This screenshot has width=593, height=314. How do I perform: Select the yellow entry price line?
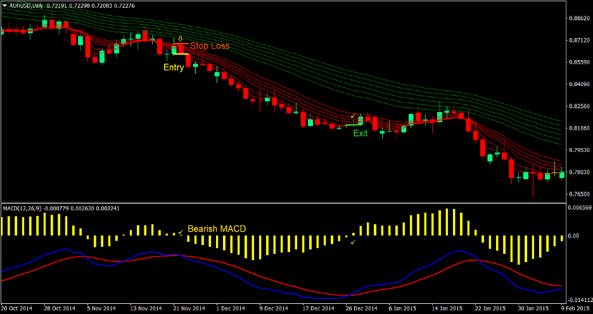click(181, 54)
